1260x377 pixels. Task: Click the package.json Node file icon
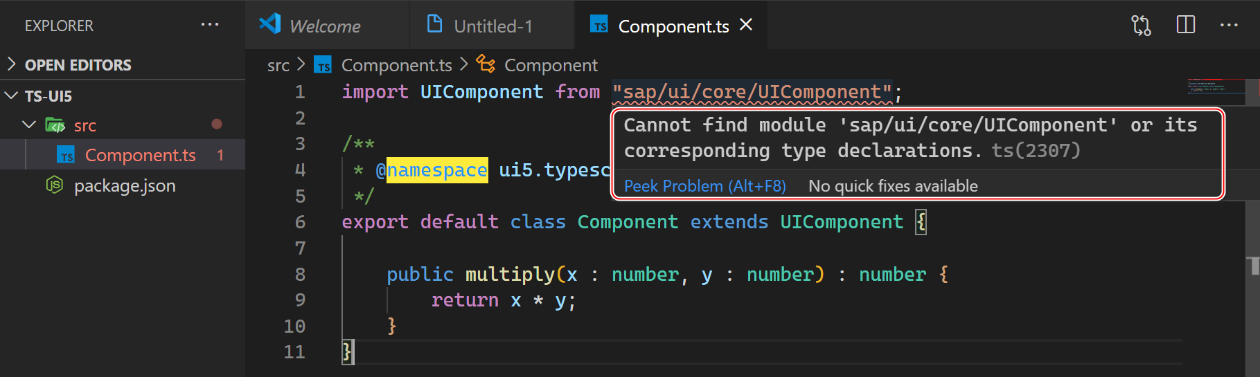point(54,185)
